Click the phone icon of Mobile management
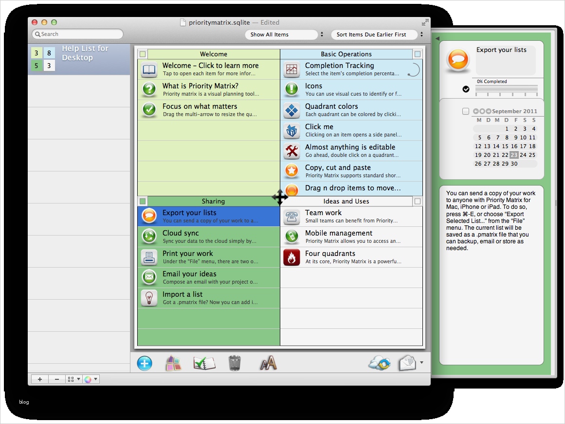This screenshot has height=424, width=565. tap(292, 237)
